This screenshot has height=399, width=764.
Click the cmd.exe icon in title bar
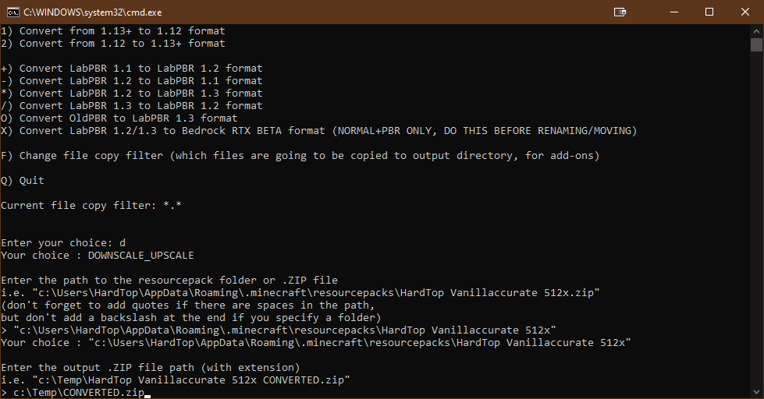point(12,12)
